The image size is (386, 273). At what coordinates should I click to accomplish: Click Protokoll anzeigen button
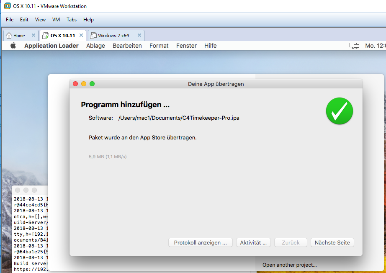click(x=201, y=242)
